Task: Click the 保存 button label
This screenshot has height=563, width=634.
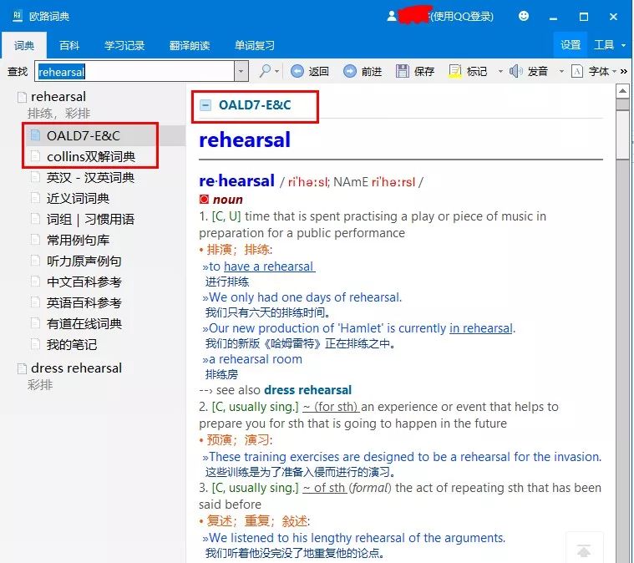Action: click(424, 72)
